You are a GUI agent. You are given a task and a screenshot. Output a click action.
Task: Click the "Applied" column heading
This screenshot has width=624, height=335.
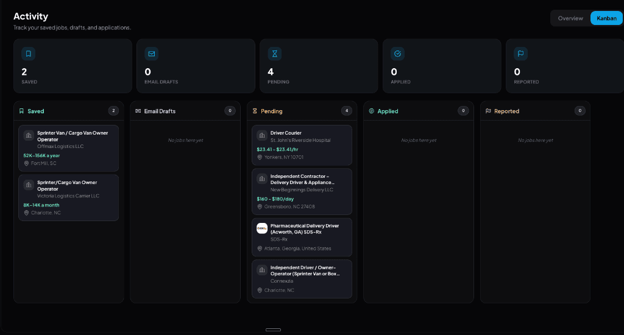click(388, 111)
